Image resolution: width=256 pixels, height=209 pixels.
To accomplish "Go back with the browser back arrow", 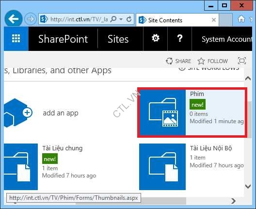I will 14,19.
